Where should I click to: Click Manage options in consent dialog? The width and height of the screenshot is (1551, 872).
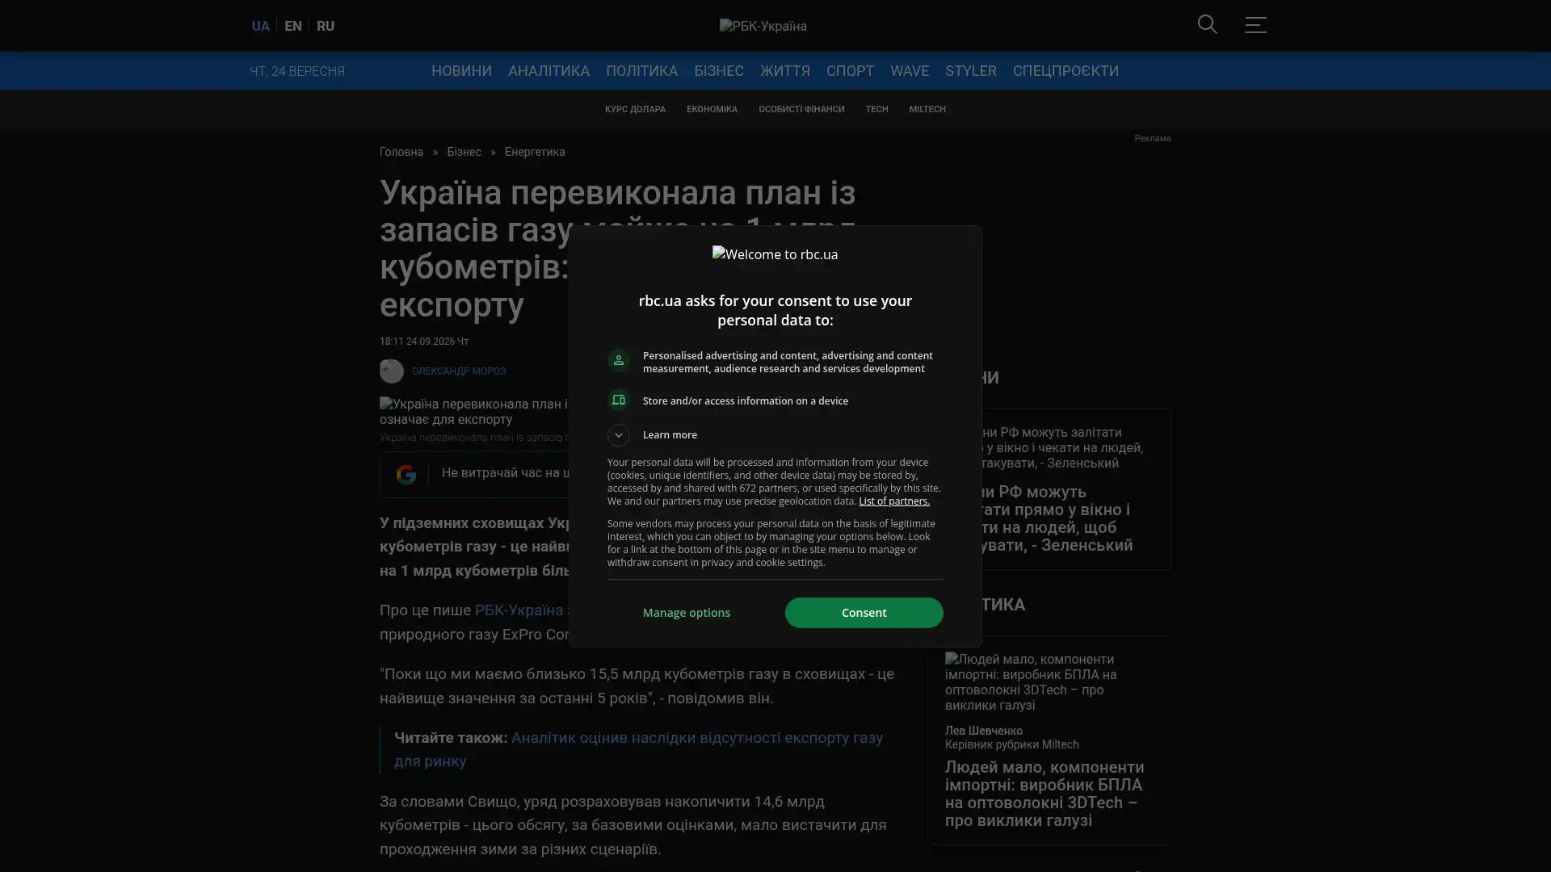coord(686,613)
